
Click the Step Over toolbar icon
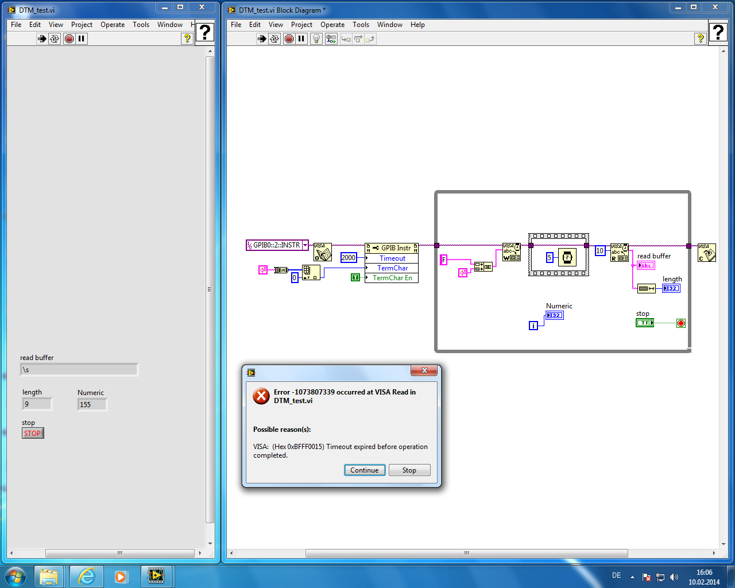point(358,39)
